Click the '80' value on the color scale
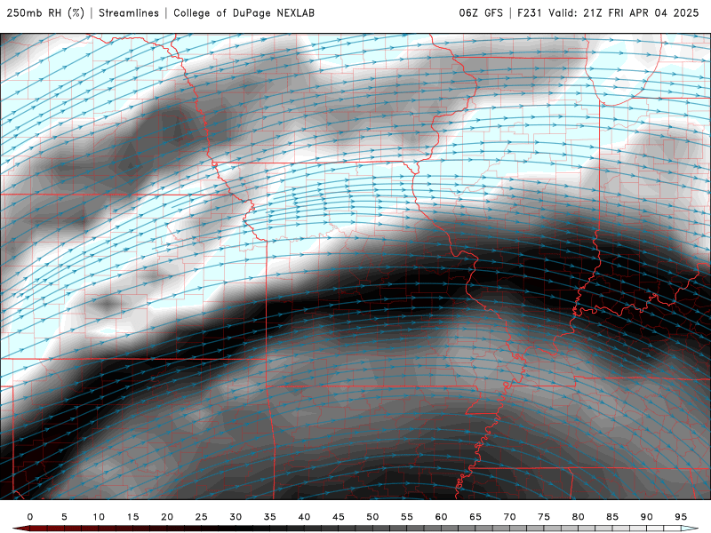Screen dimensions: 711x533 click(579, 517)
